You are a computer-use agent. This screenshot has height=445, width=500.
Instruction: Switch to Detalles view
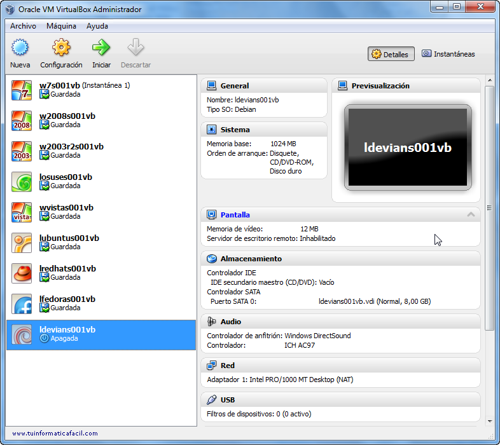pyautogui.click(x=391, y=54)
